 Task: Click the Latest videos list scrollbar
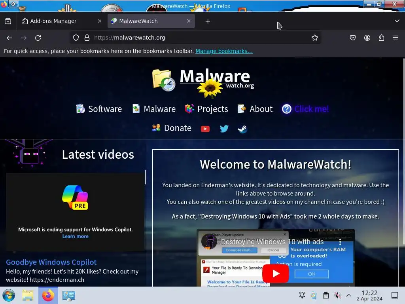tap(145, 177)
